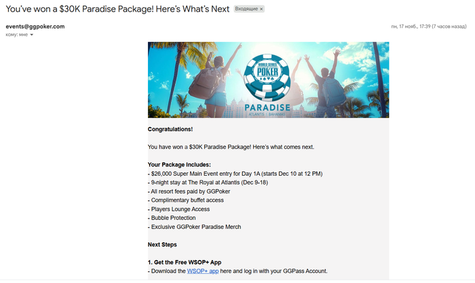Open the Входящие label tag
This screenshot has width=475, height=283.
point(246,9)
